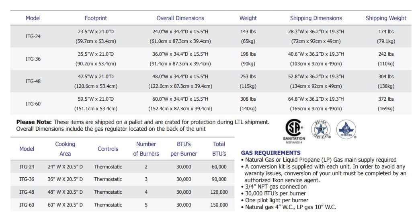
Task: Click the 253 lbs weight cell
Action: click(248, 77)
